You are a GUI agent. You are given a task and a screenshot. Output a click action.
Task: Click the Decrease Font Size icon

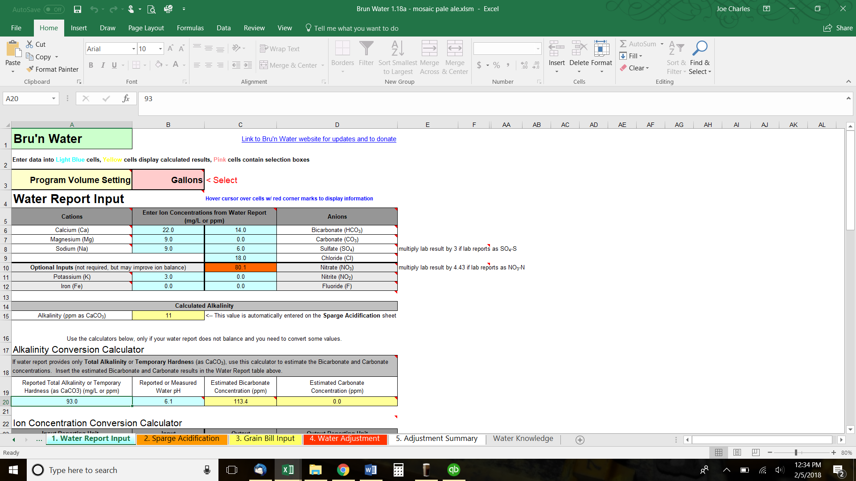pyautogui.click(x=181, y=49)
